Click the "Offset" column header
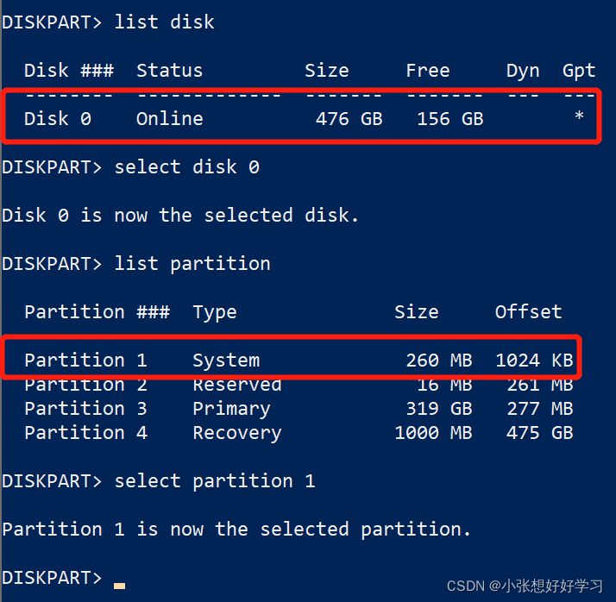 tap(528, 312)
